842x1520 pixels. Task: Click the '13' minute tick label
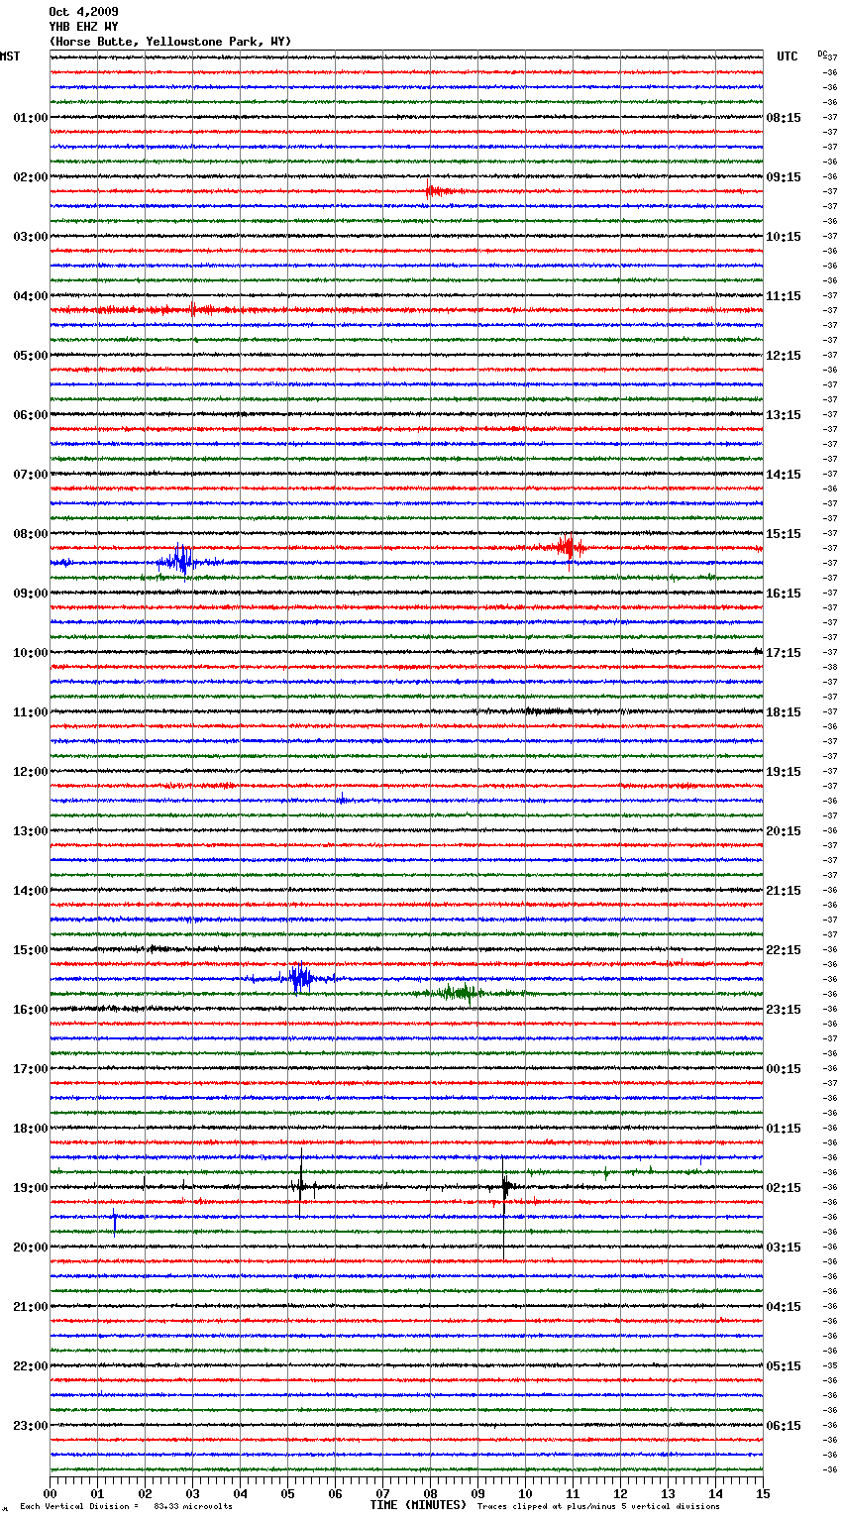[669, 1493]
